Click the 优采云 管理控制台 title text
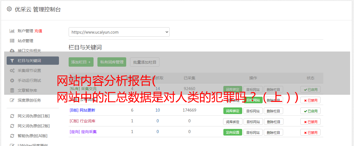Viewport: 354px width, 146px height. pos(38,9)
